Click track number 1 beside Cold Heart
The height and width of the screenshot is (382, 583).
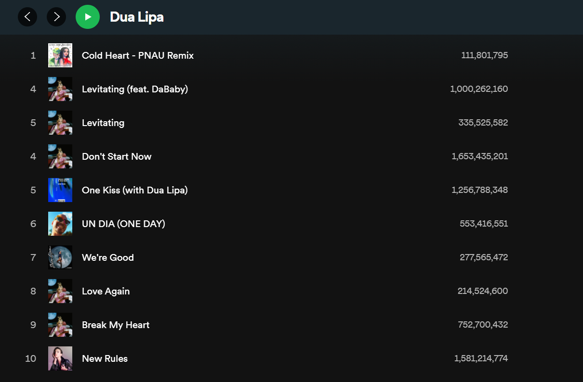coord(33,55)
